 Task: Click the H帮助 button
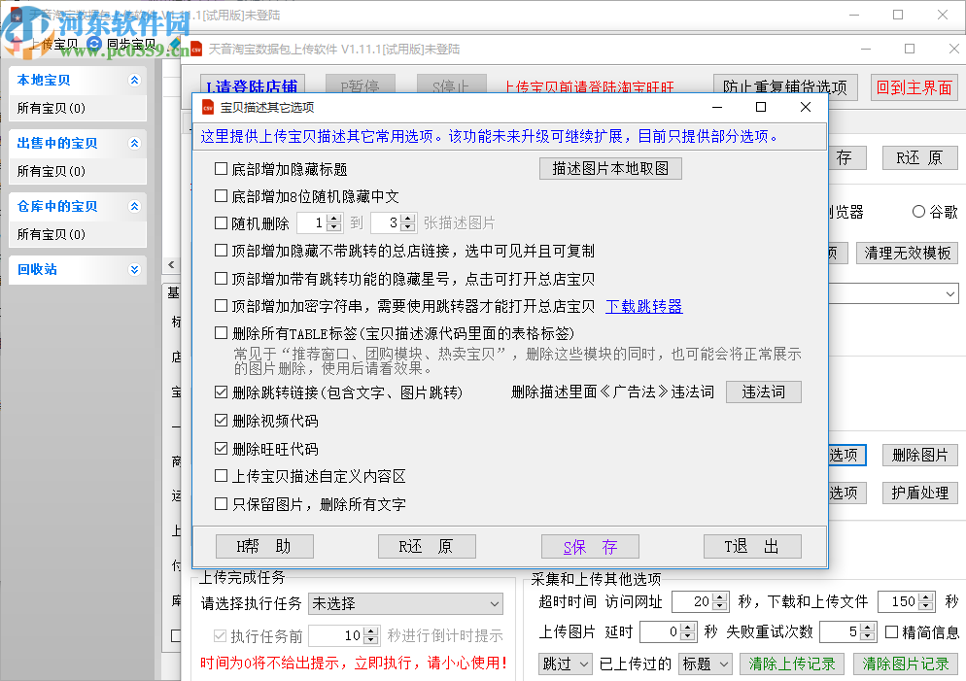[x=264, y=547]
